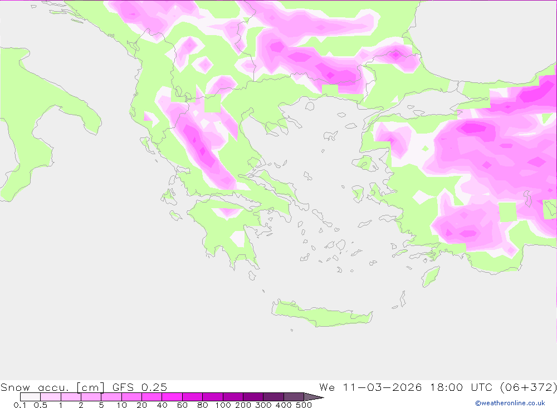The width and height of the screenshot is (557, 408).
Task: Click the '60' legend value label
Action: point(182,405)
